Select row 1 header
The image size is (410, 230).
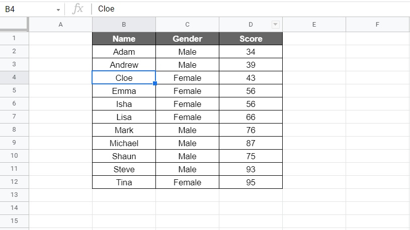point(14,38)
